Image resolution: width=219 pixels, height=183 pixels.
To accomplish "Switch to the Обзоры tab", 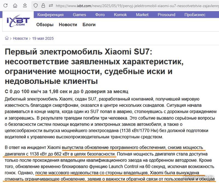I will tap(45, 25).
